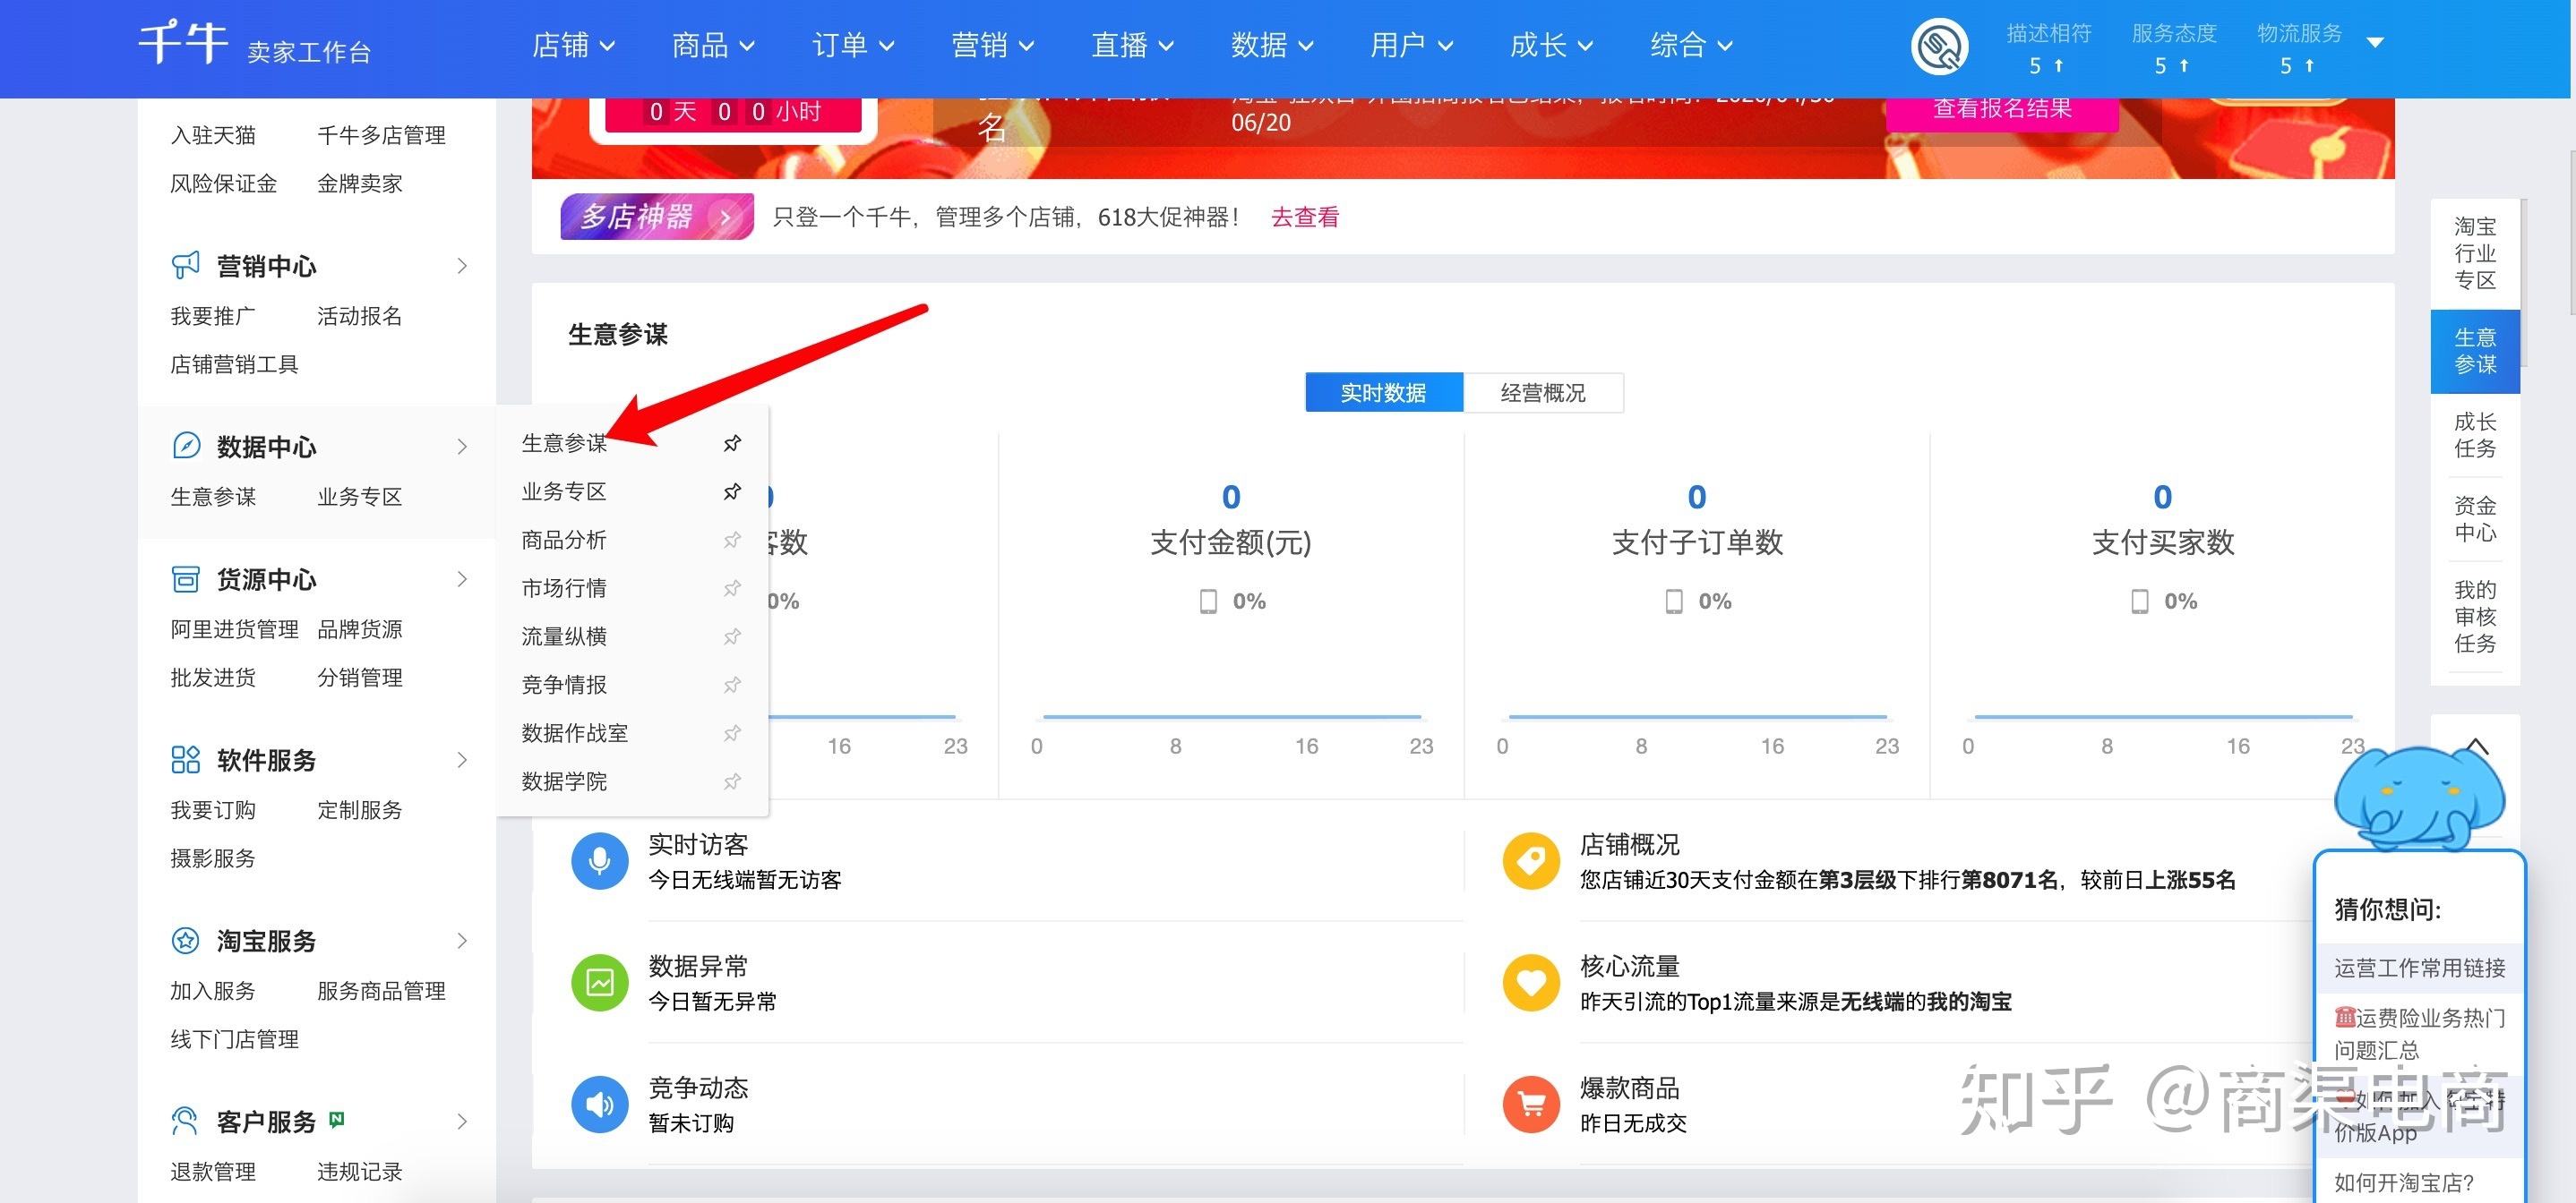Select 市场行情 in the submenu

click(x=564, y=587)
